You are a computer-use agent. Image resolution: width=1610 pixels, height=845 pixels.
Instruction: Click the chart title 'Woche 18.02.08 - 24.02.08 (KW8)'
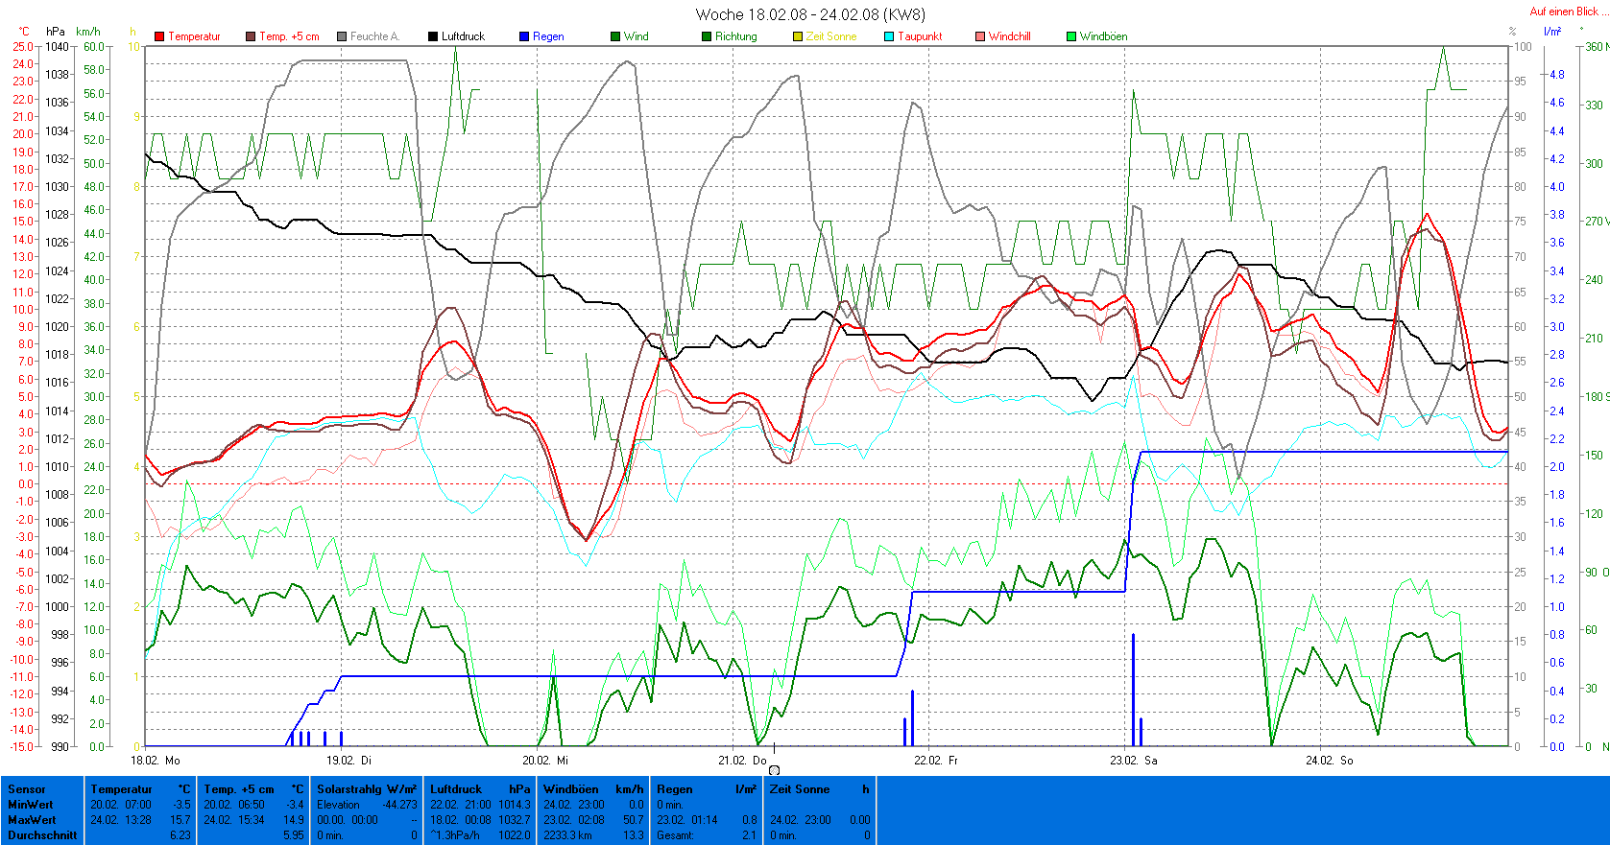810,14
